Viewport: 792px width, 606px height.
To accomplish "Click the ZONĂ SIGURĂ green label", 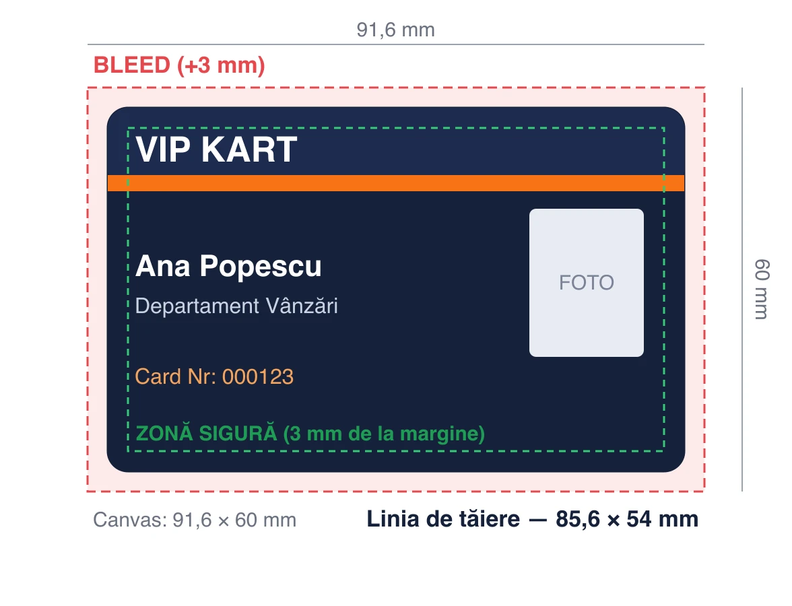I will (x=310, y=434).
